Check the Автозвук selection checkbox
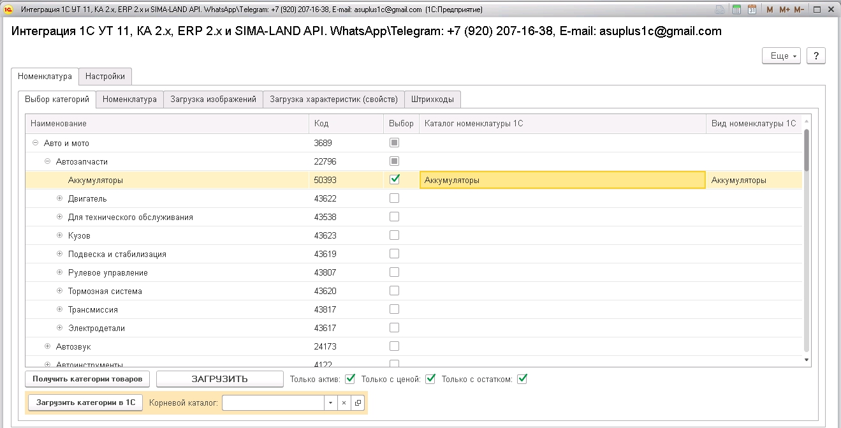 click(395, 346)
